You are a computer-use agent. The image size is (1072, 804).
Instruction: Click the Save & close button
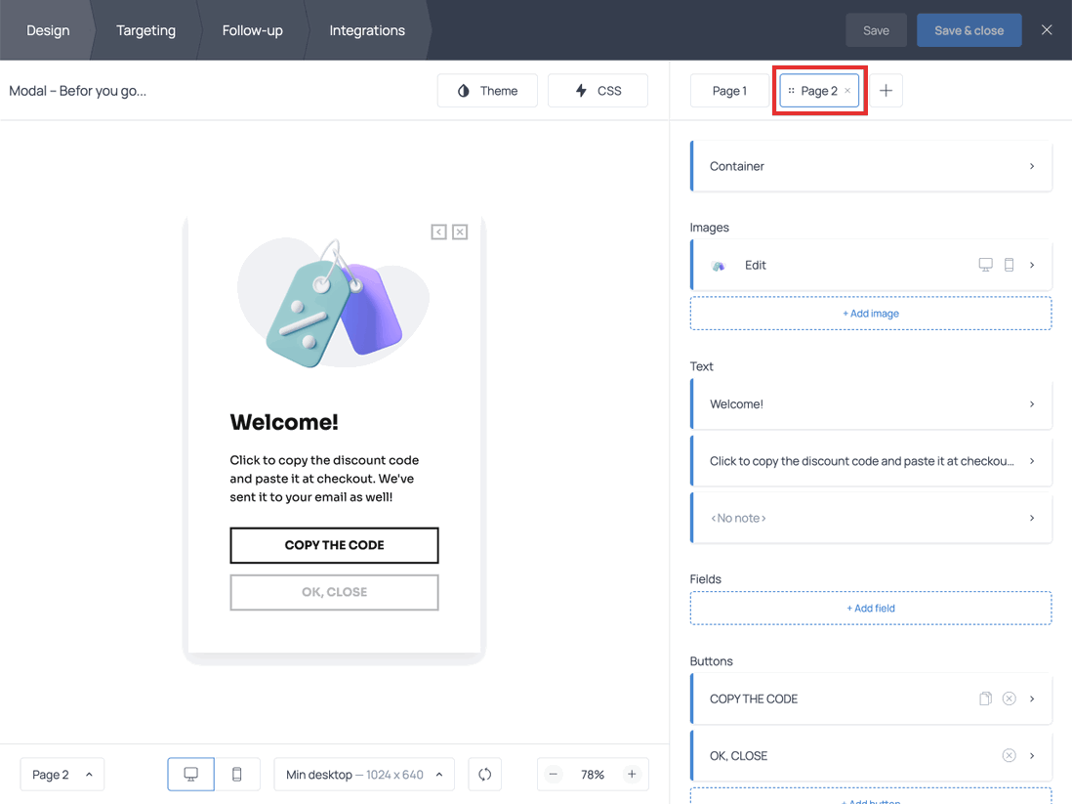coord(969,29)
